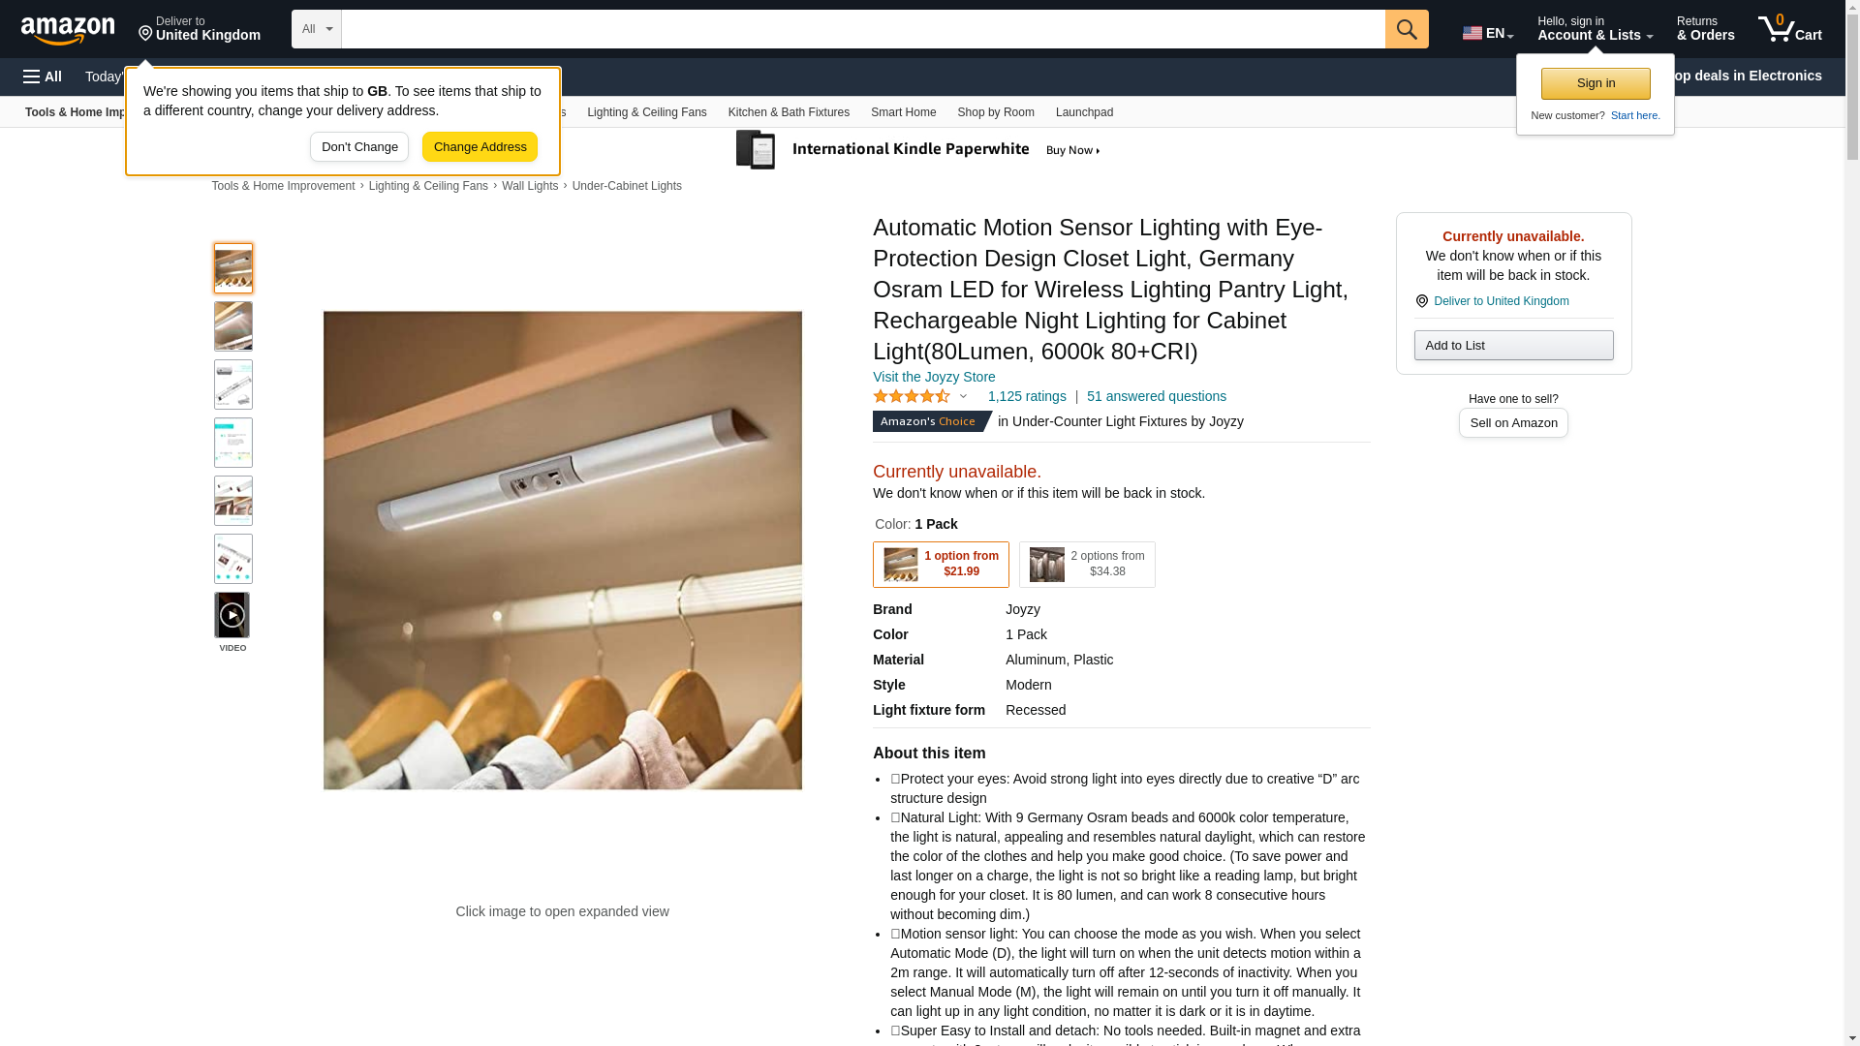1860x1046 pixels.
Task: Open the Smart Home category tab
Action: (903, 112)
